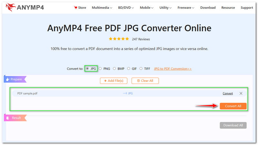Image resolution: width=258 pixels, height=145 pixels.
Task: Select GIF output format
Action: pyautogui.click(x=128, y=68)
